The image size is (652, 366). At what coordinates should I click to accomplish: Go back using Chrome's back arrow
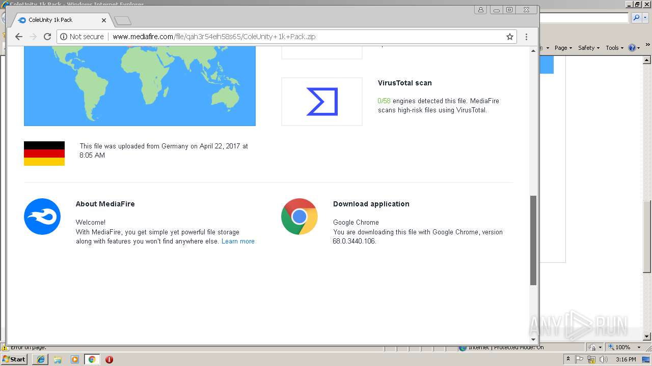tap(19, 37)
